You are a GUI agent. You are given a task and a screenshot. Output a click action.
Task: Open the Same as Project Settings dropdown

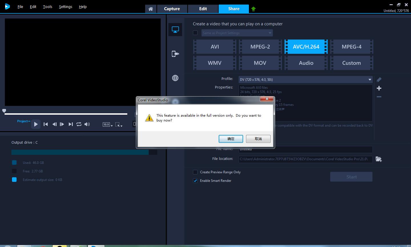237,33
